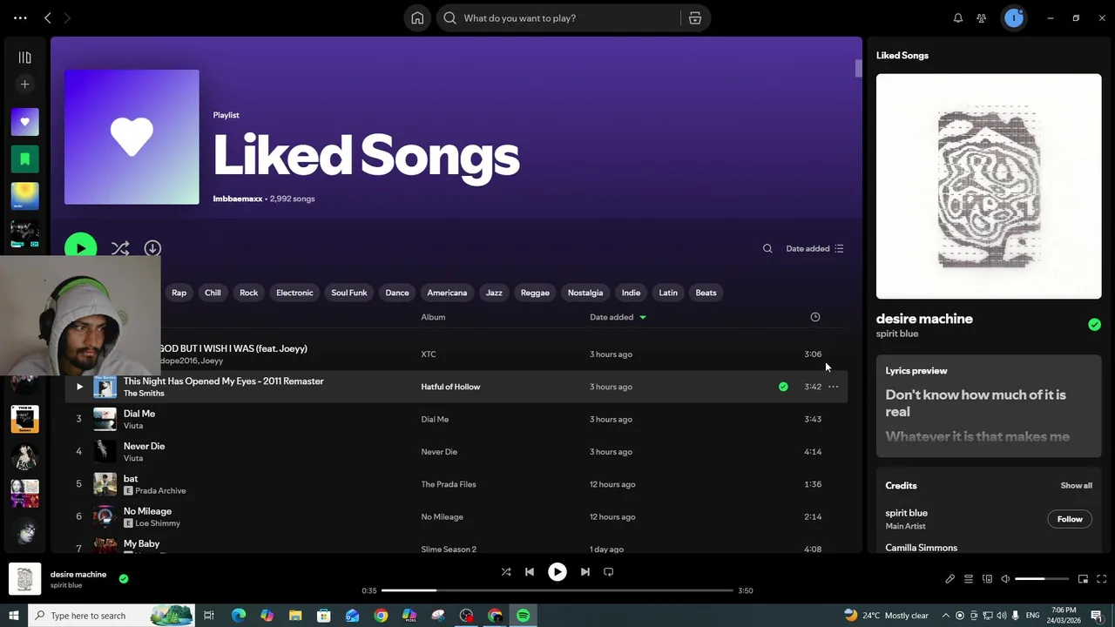Screen dimensions: 1115x627
Task: Download the Liked Songs playlist
Action: (152, 248)
